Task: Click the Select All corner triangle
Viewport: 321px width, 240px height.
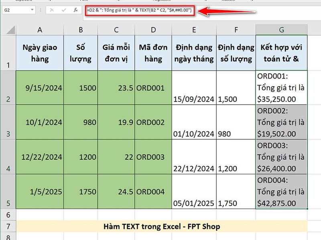Action: 11,30
